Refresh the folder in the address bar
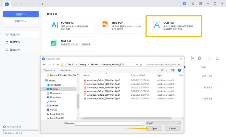Viewport: 226px width, 137px height. pos(141,65)
